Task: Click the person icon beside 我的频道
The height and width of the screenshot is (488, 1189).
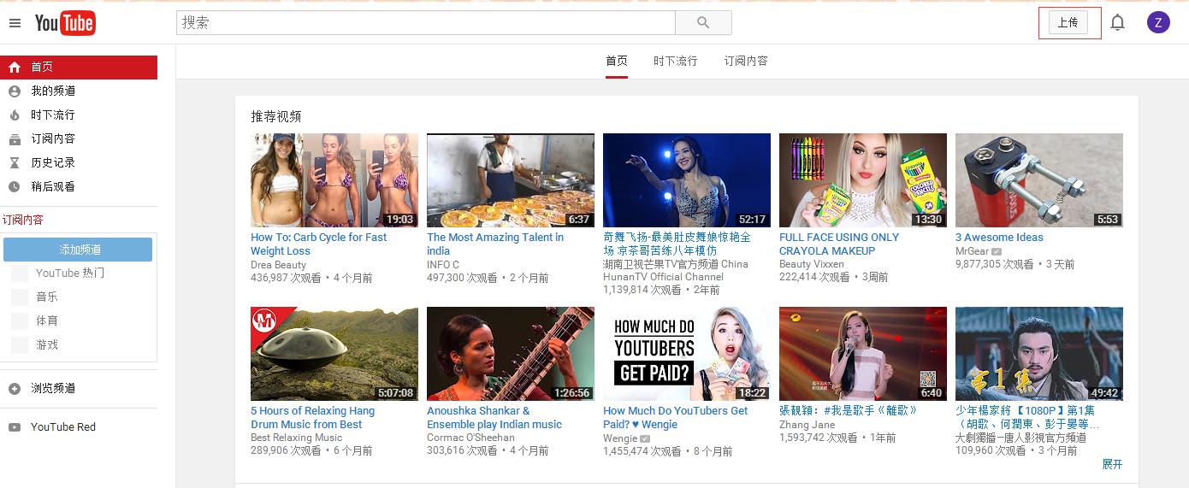Action: [15, 91]
